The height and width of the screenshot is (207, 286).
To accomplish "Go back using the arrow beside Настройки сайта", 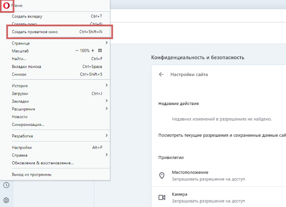I will point(161,75).
